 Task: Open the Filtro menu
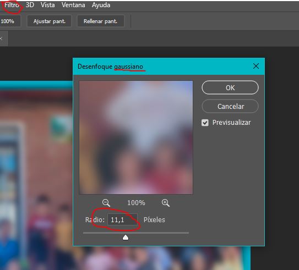[12, 5]
